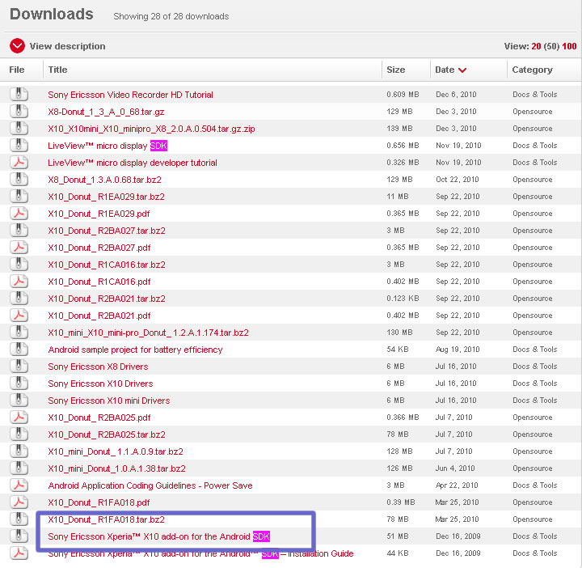Open Android Application Coding Guidelines - Power Save link
The width and height of the screenshot is (582, 568).
pyautogui.click(x=150, y=486)
